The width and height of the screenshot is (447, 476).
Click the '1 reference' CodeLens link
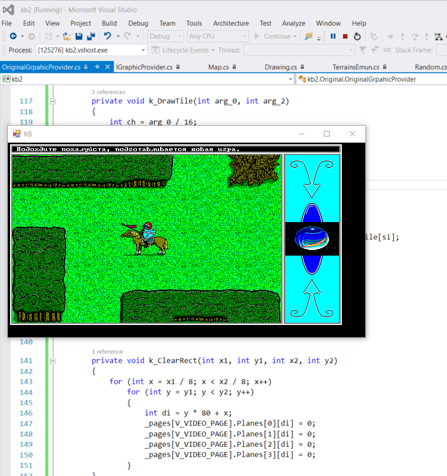(107, 351)
